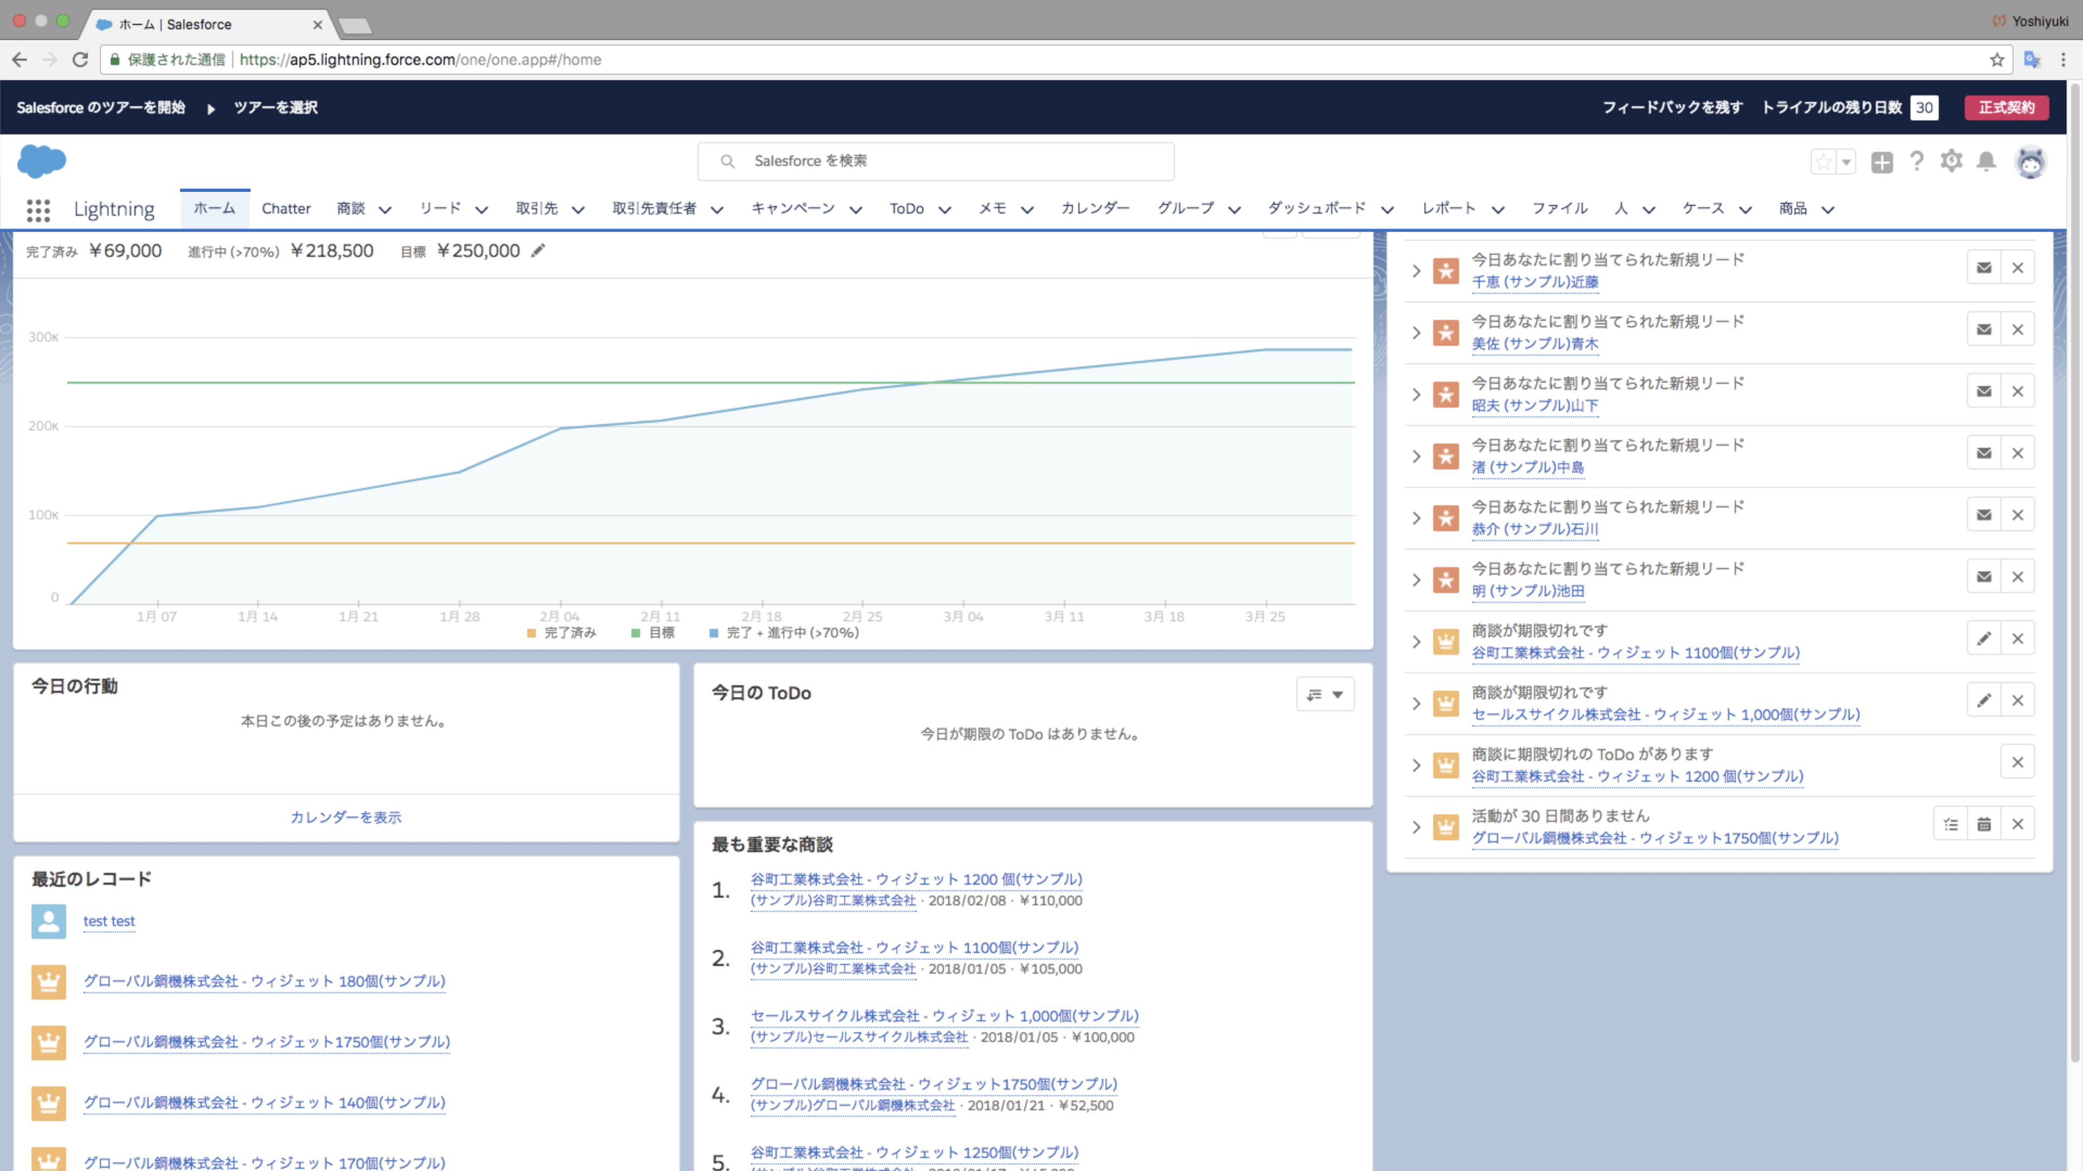The width and height of the screenshot is (2083, 1171).
Task: Expand the 美佐 (サンプル)青木 lead item
Action: 1416,332
